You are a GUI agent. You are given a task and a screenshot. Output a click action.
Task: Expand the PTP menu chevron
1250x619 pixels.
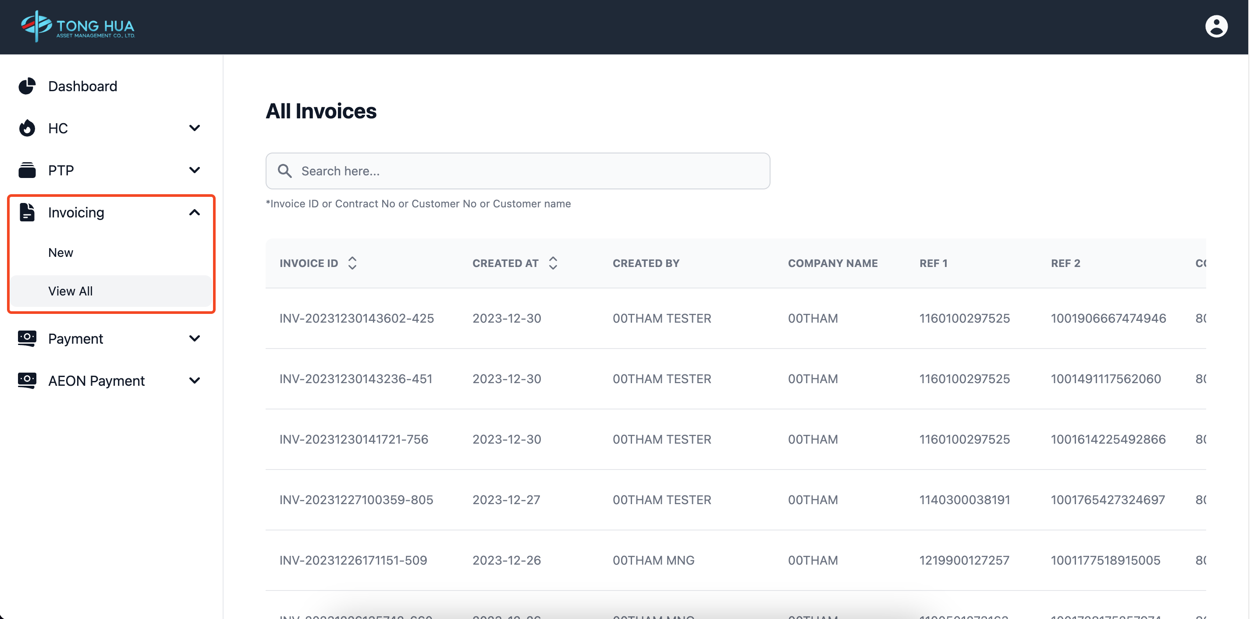195,171
